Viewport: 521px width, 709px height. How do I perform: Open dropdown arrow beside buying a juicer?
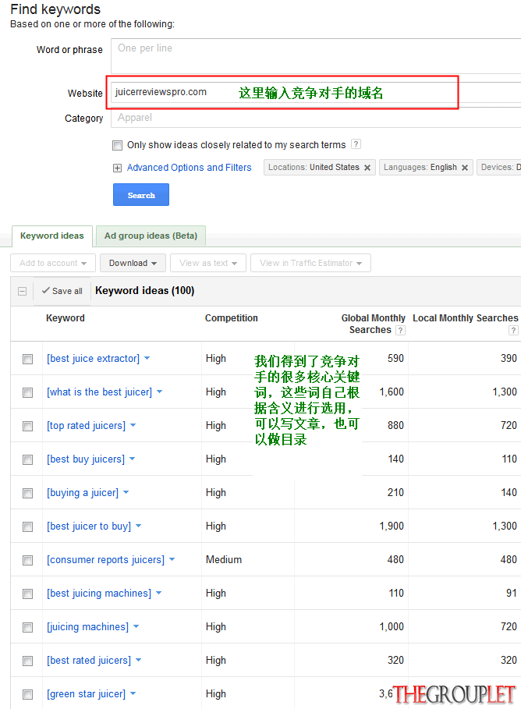point(126,492)
